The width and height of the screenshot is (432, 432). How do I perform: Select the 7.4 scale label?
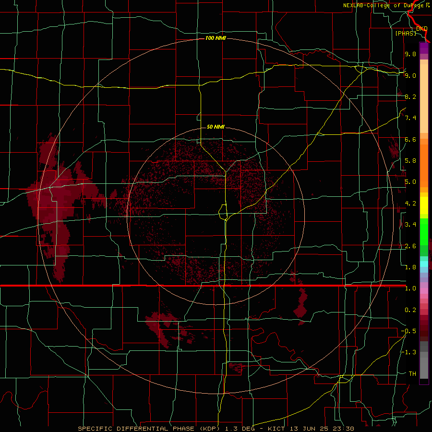click(x=410, y=118)
